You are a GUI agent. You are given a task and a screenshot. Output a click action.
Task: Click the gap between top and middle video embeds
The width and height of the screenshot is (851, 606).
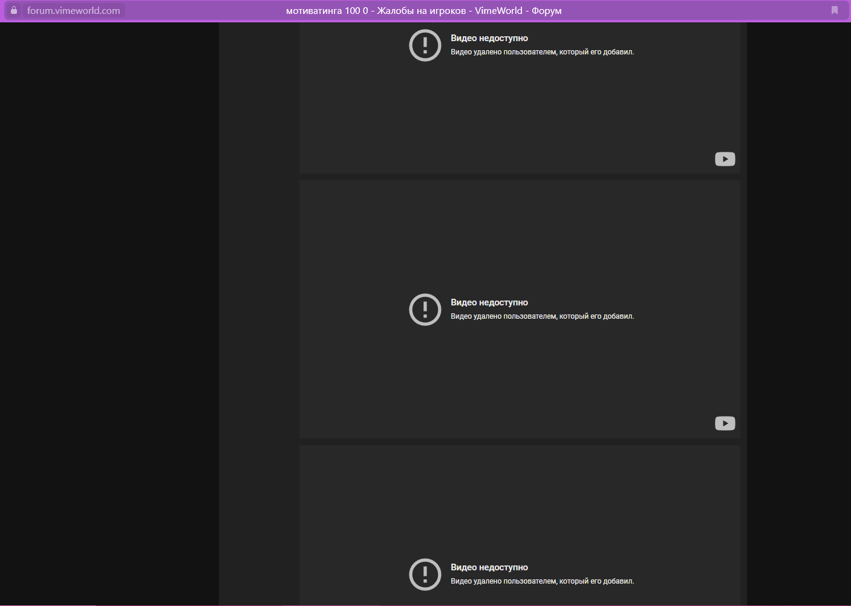click(x=519, y=177)
